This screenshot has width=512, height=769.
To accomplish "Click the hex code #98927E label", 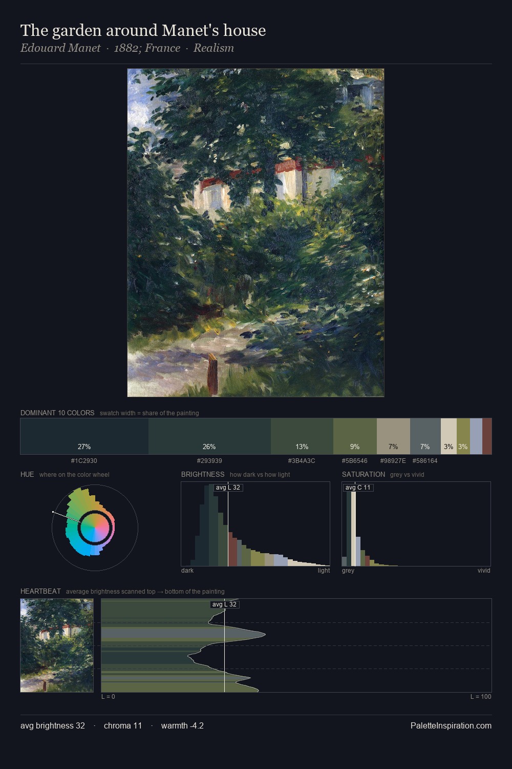I will tap(393, 461).
